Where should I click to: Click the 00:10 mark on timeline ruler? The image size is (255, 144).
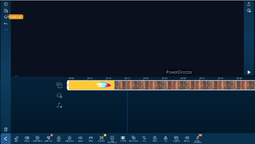pyautogui.click(x=109, y=78)
